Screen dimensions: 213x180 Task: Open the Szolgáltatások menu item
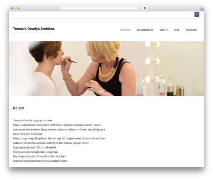(145, 30)
